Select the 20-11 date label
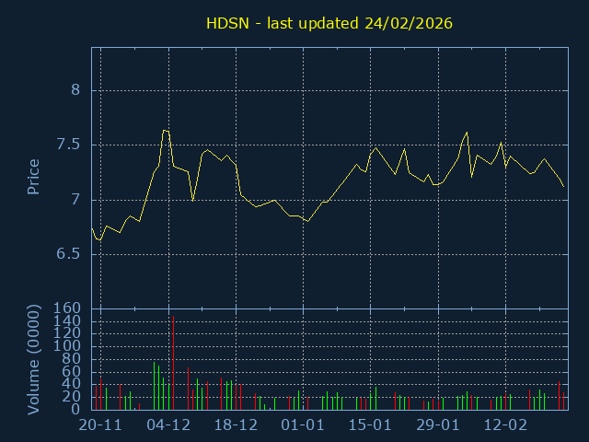 click(100, 425)
